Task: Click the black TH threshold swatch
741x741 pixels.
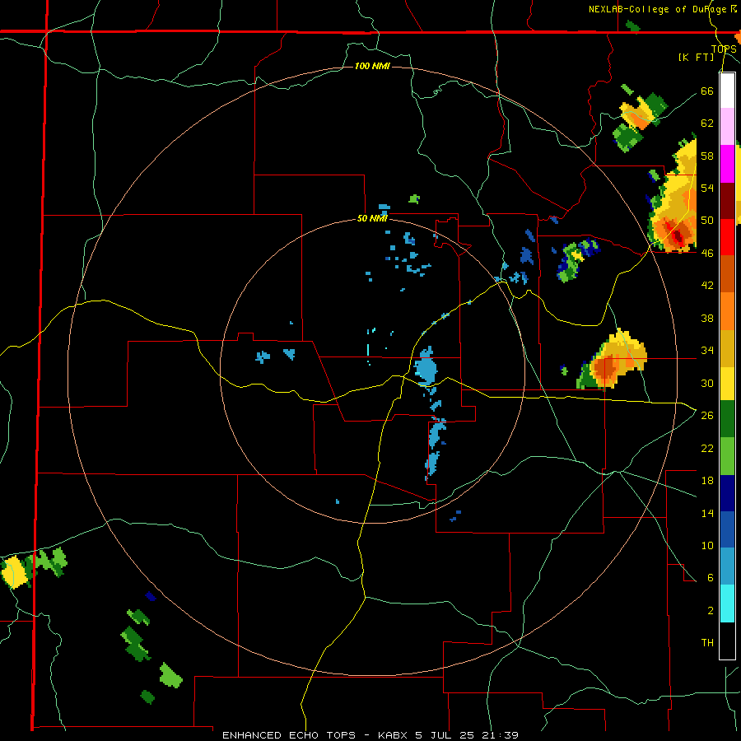Action: tap(727, 641)
